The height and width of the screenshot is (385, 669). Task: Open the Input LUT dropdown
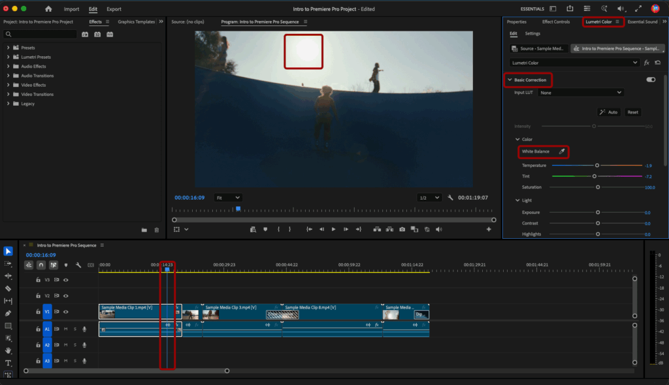[x=580, y=93]
